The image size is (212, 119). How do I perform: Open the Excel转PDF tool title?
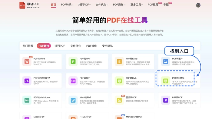point(39,117)
